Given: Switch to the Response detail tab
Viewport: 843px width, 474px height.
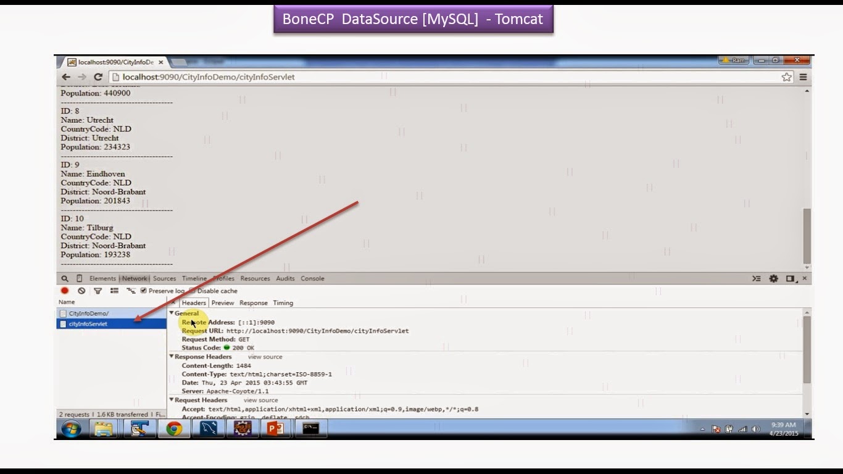Looking at the screenshot, I should point(254,303).
